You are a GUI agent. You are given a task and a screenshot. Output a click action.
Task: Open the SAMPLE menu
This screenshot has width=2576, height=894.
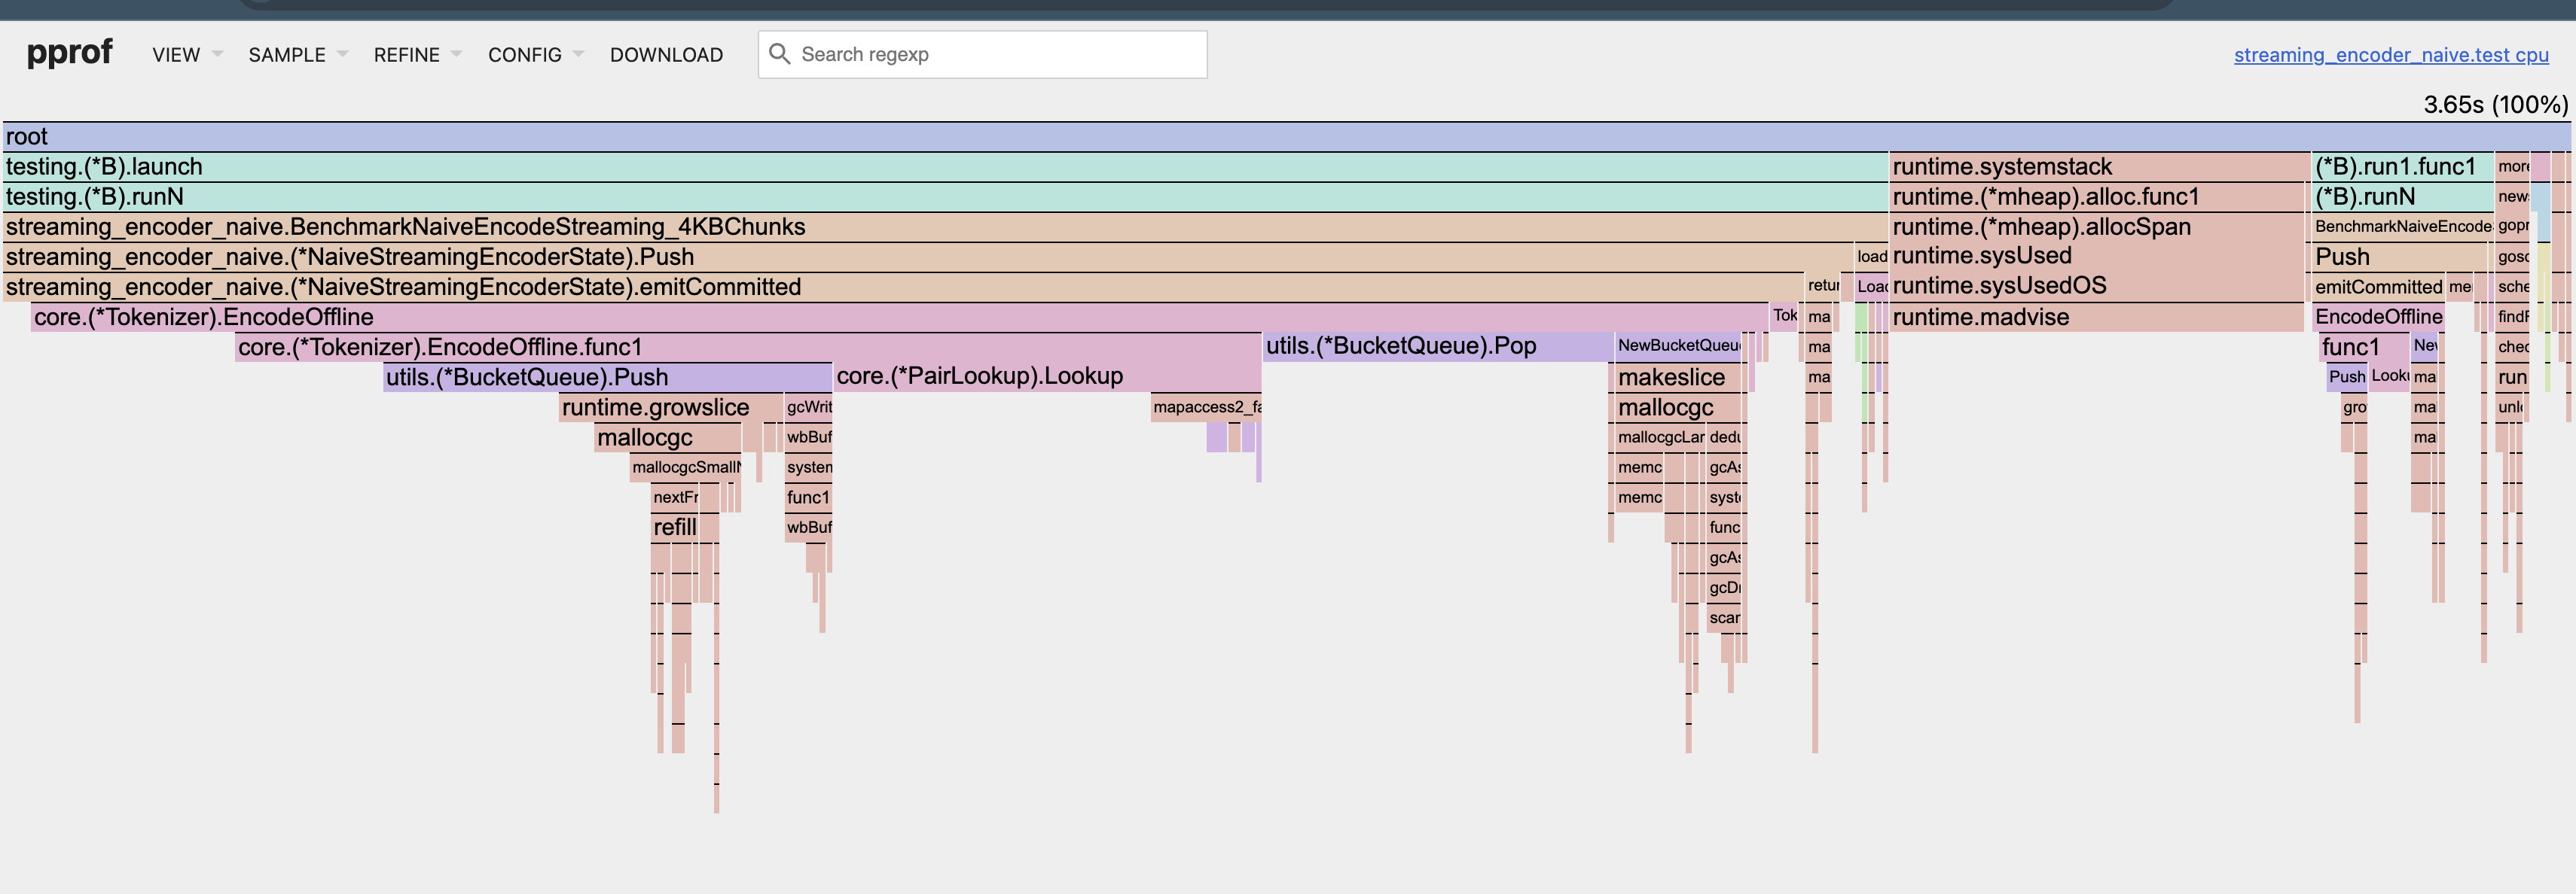click(x=287, y=55)
